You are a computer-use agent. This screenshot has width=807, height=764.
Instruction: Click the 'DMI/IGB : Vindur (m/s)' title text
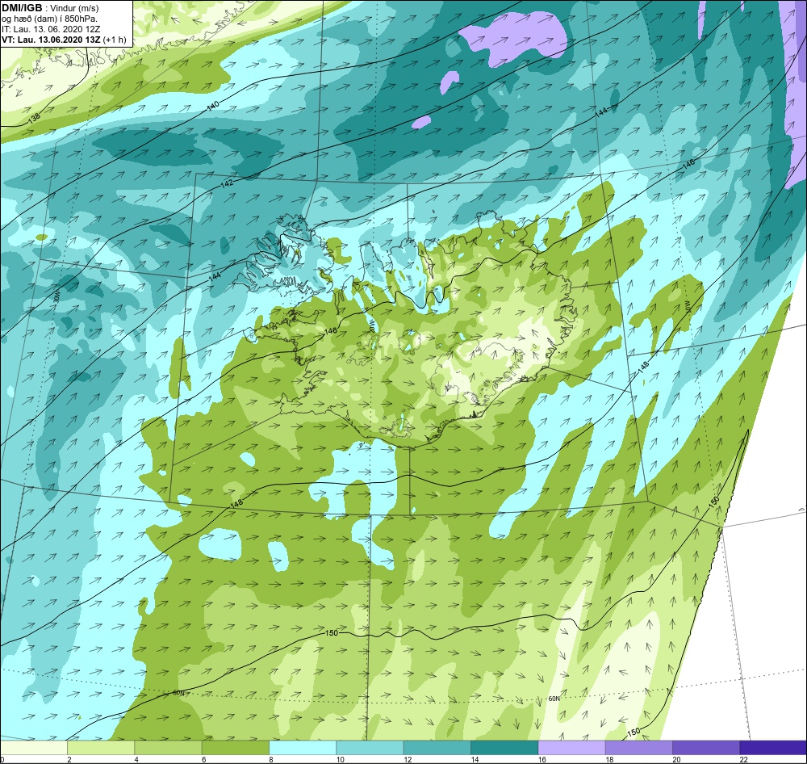pyautogui.click(x=50, y=8)
